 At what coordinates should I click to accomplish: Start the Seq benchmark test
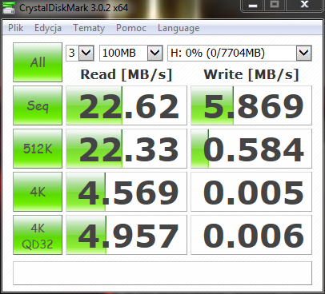(38, 105)
